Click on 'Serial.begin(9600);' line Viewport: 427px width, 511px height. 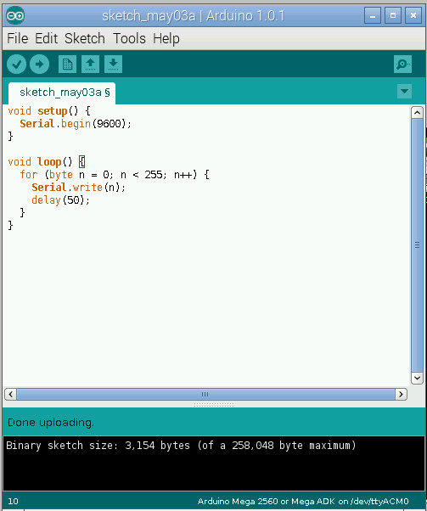click(76, 124)
